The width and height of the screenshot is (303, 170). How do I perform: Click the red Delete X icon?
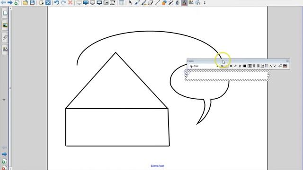click(71, 2)
